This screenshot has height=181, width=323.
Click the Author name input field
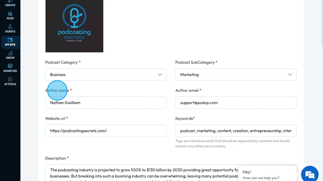(106, 102)
